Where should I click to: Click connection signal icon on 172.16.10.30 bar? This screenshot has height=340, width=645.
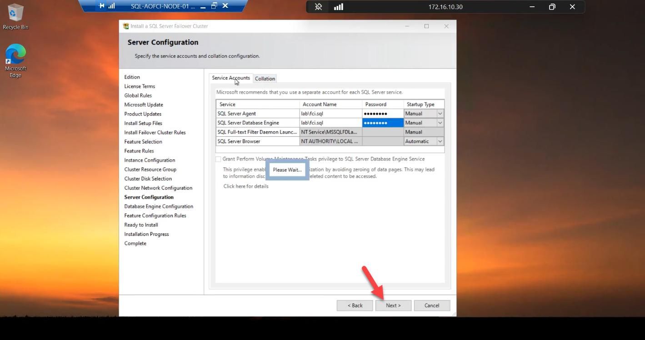[339, 7]
